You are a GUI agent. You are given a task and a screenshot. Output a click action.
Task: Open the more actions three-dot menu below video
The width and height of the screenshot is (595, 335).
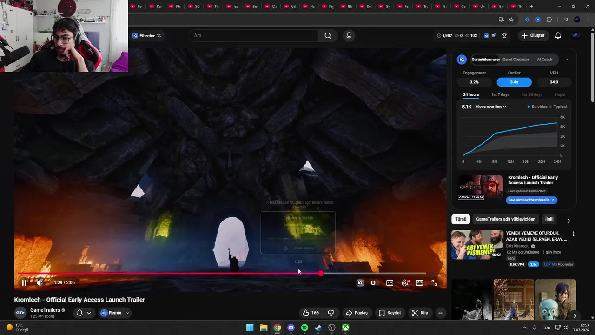click(x=441, y=313)
